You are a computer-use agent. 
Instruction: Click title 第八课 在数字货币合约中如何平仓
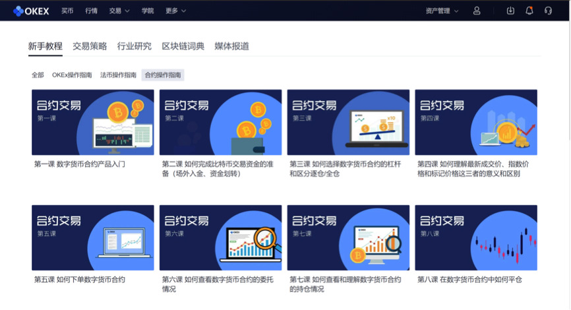pyautogui.click(x=469, y=280)
